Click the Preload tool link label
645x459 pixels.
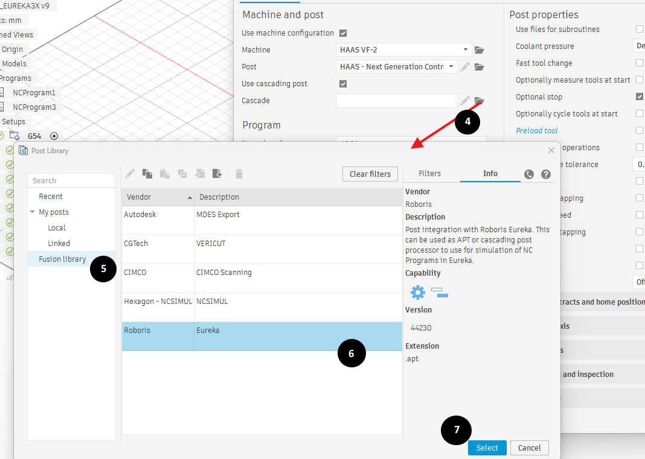point(537,131)
